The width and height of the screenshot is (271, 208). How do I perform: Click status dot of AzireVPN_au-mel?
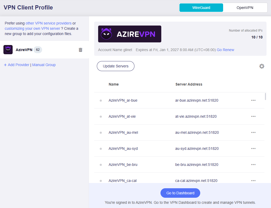[x=101, y=133]
